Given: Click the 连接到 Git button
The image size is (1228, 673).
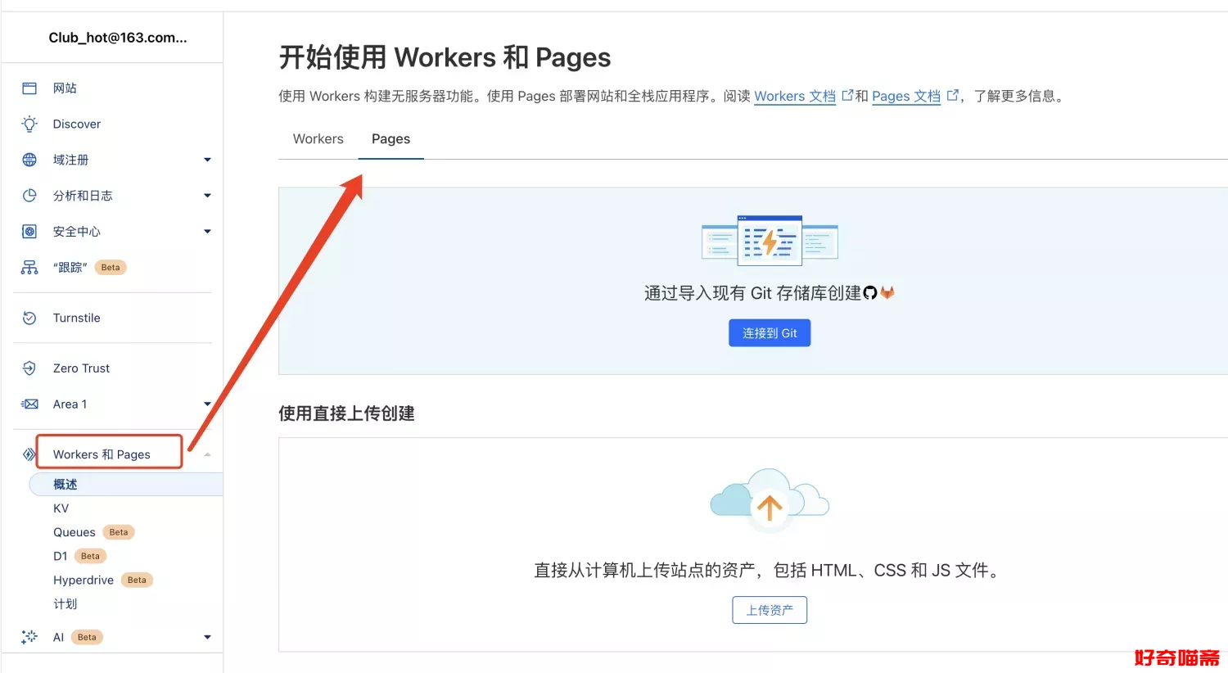Looking at the screenshot, I should pyautogui.click(x=770, y=333).
